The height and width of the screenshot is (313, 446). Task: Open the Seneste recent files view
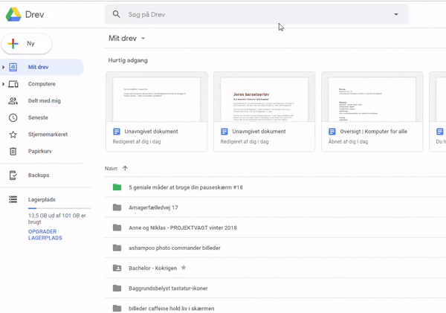37,117
